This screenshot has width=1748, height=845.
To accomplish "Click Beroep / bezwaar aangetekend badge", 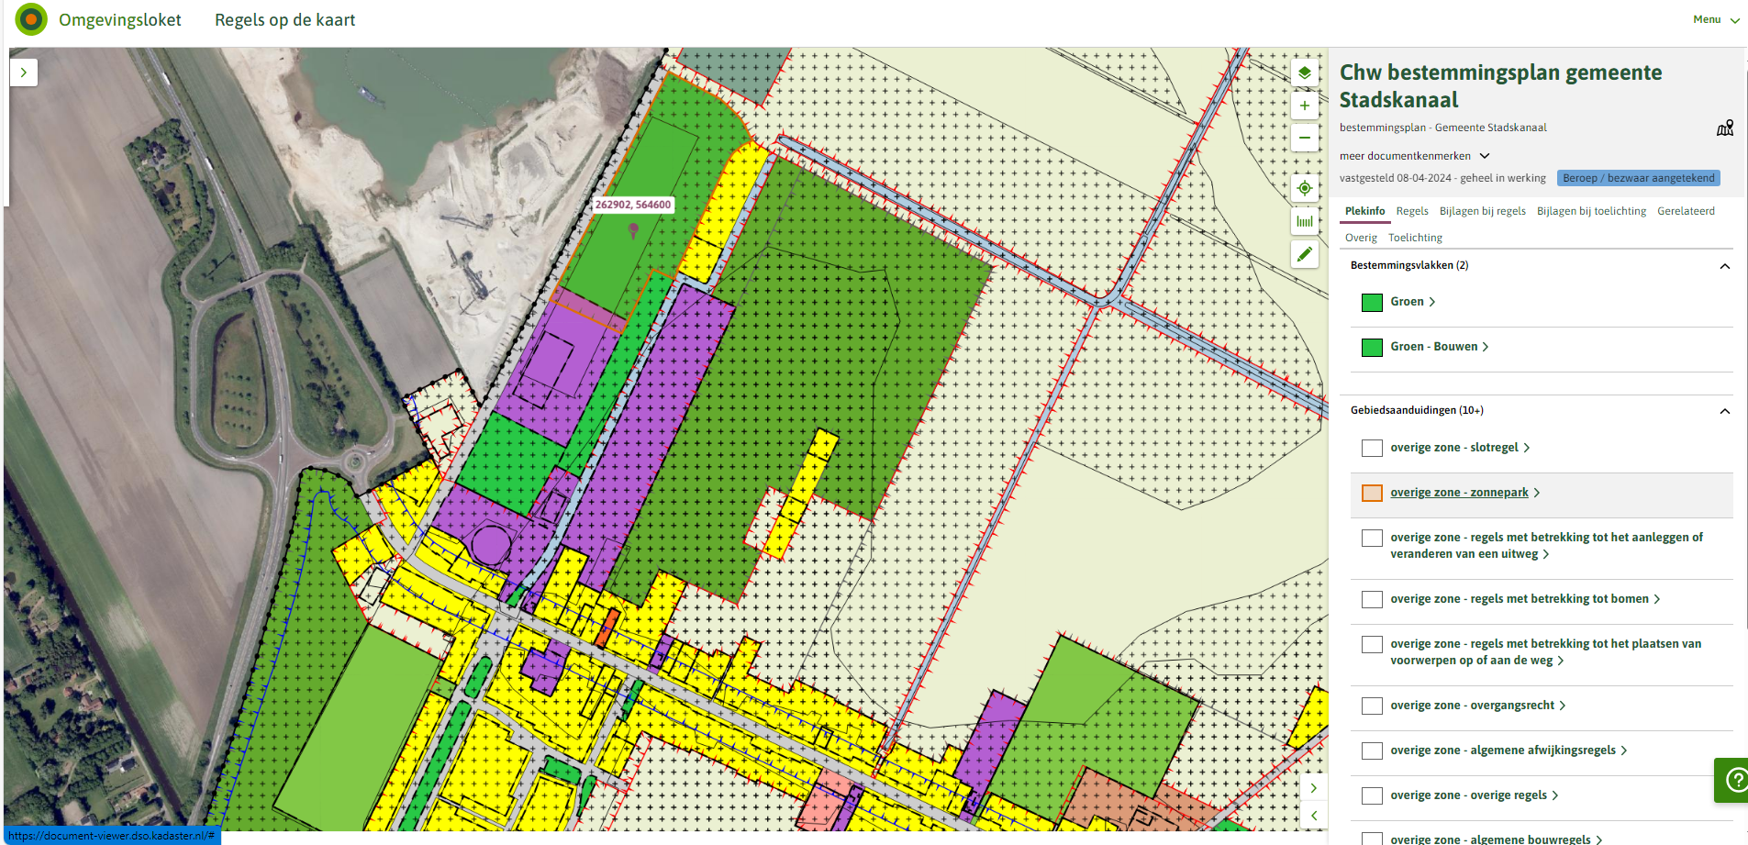I will pos(1638,178).
